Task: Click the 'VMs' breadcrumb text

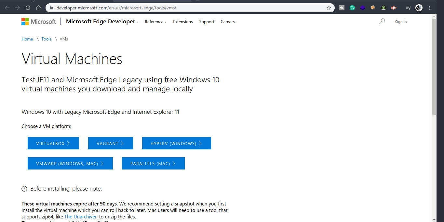Action: coord(64,39)
